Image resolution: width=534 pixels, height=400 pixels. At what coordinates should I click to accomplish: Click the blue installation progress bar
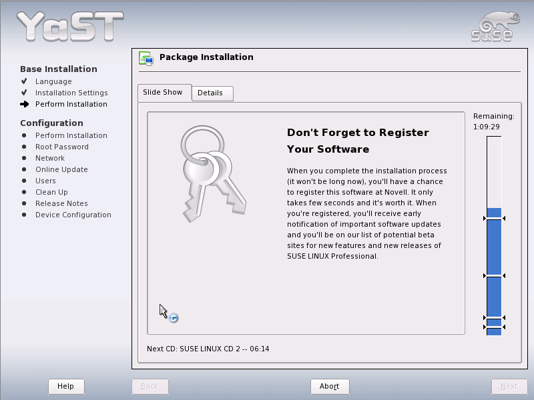point(494,236)
